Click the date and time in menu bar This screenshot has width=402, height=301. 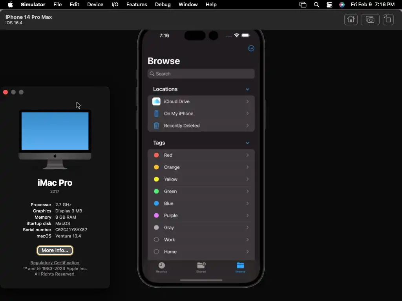tap(373, 5)
